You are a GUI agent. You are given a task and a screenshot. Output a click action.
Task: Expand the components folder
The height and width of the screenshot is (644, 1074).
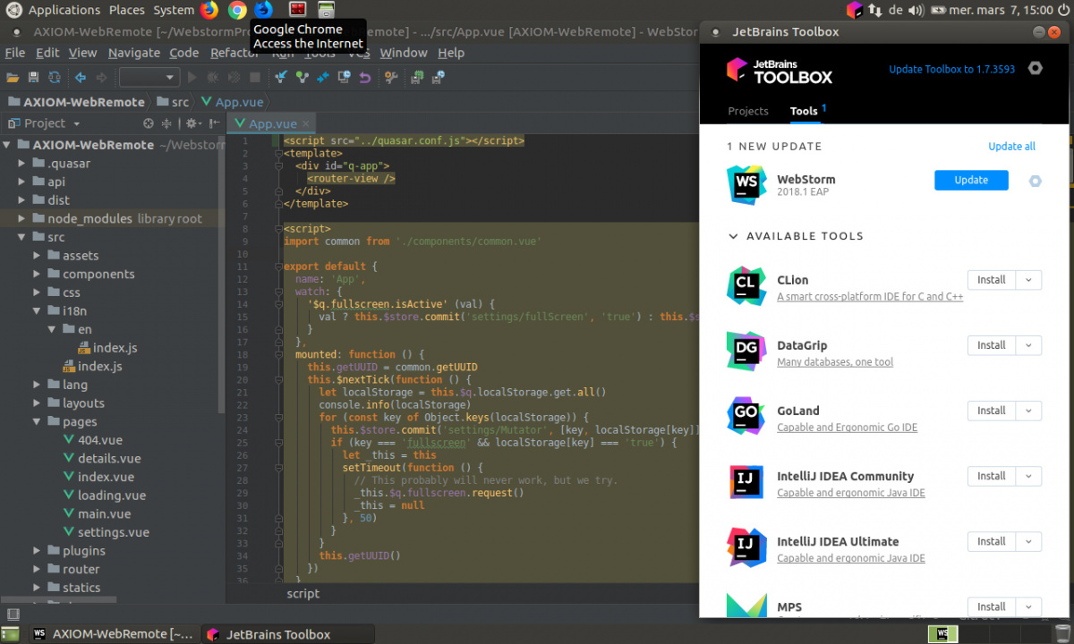(x=38, y=274)
